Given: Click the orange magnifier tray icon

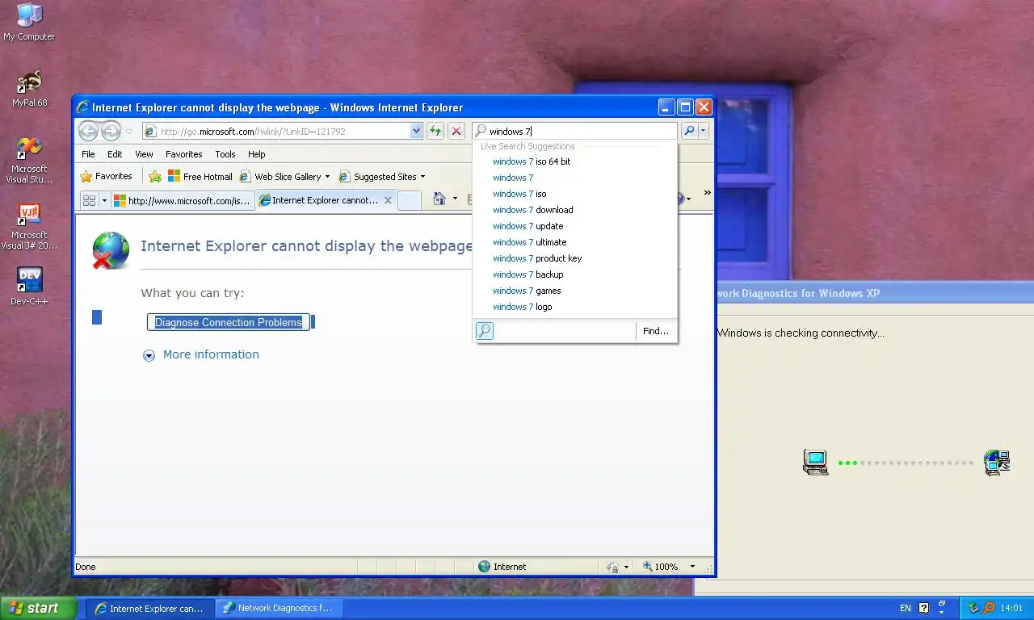Looking at the screenshot, I should point(988,608).
